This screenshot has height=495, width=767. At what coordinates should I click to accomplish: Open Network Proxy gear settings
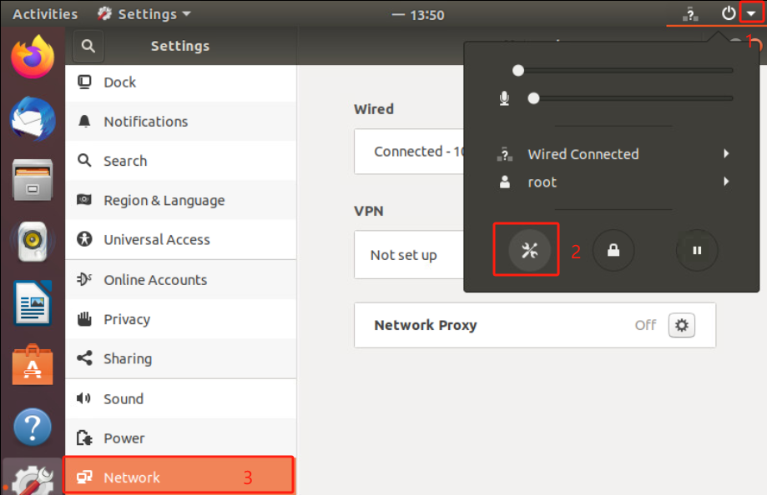tap(682, 325)
